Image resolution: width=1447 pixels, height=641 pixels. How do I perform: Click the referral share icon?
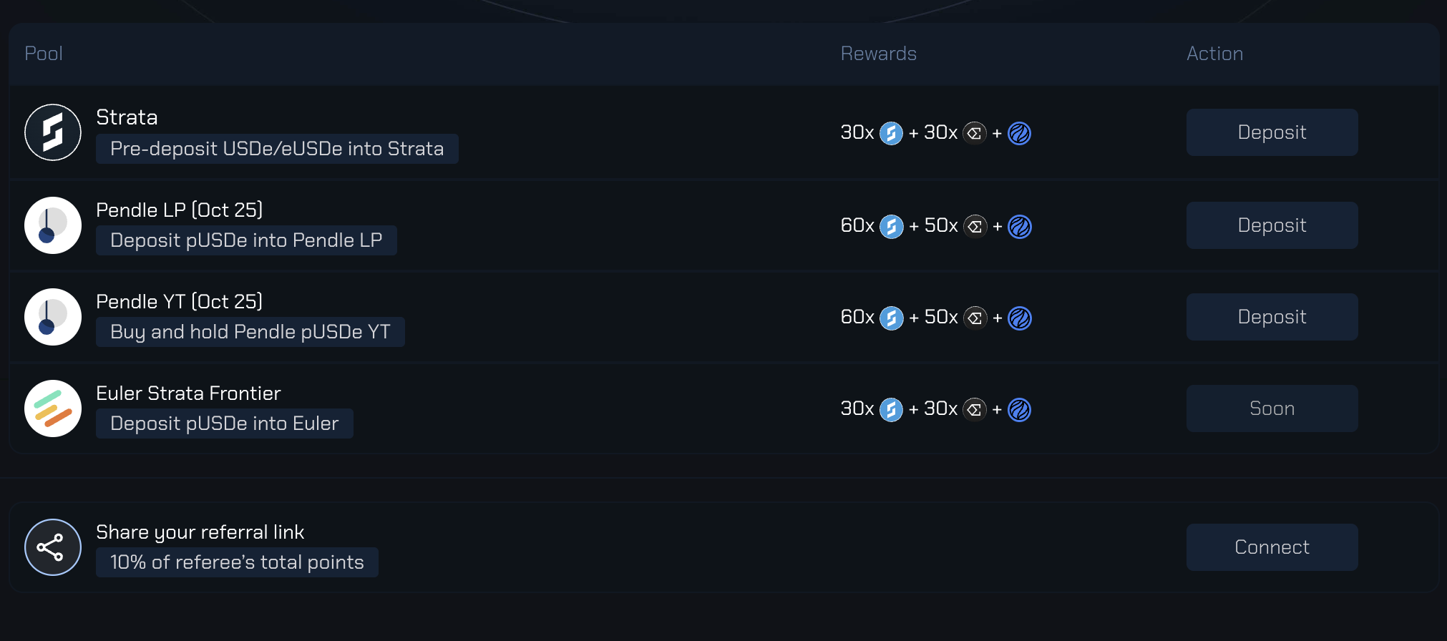53,547
